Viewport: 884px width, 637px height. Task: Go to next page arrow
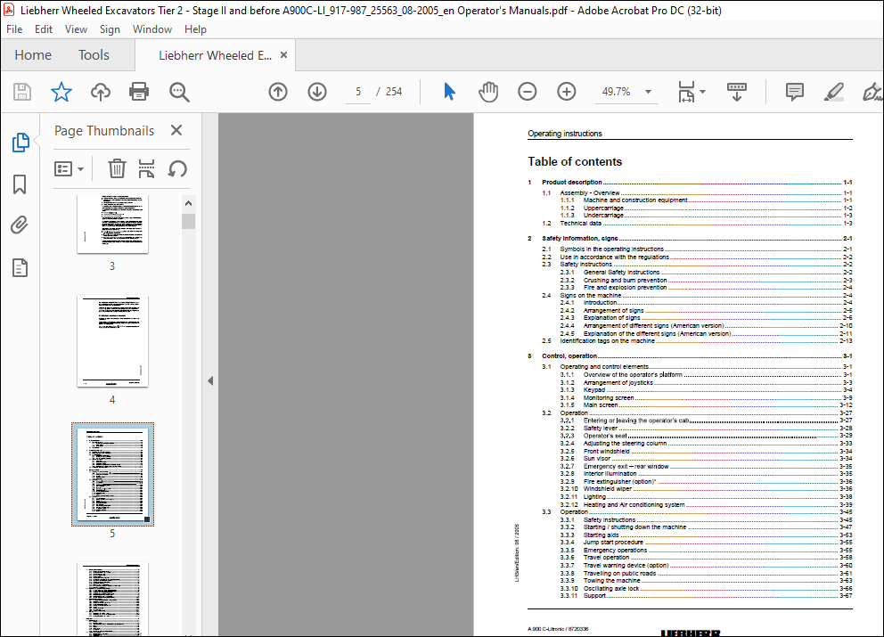[x=317, y=92]
